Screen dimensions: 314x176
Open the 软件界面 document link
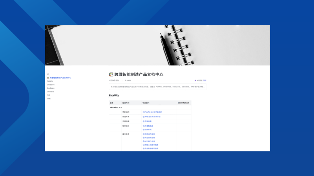[x=147, y=130]
